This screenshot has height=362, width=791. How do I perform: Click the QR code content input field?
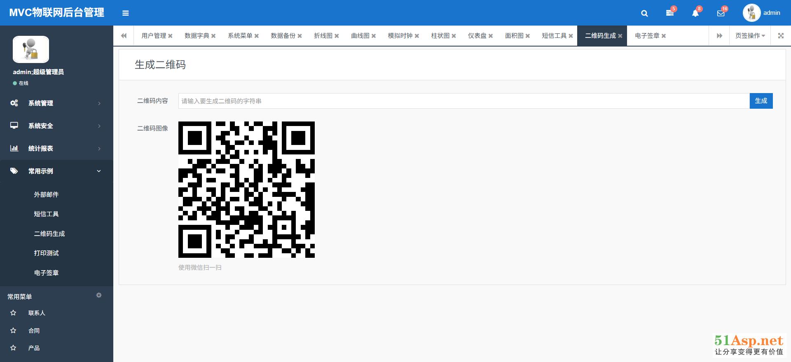tap(463, 101)
